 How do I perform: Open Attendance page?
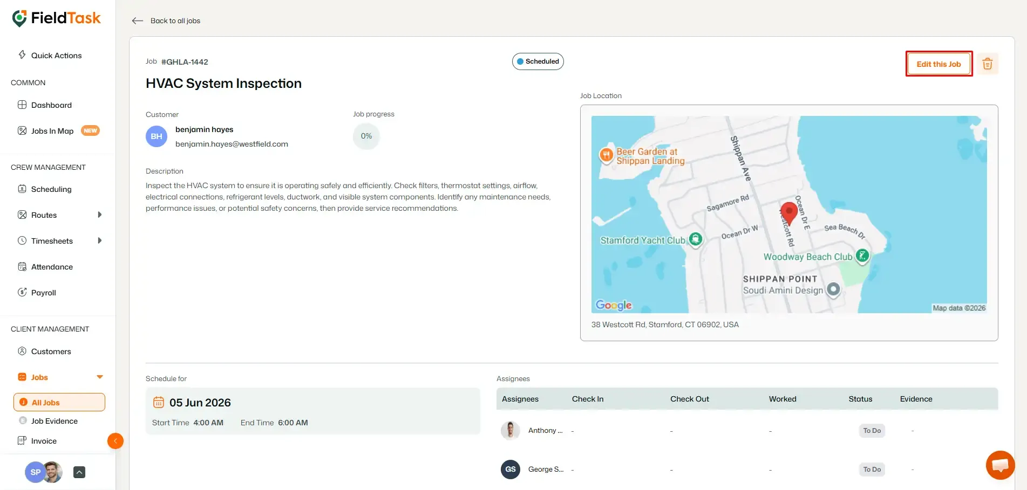tap(52, 267)
